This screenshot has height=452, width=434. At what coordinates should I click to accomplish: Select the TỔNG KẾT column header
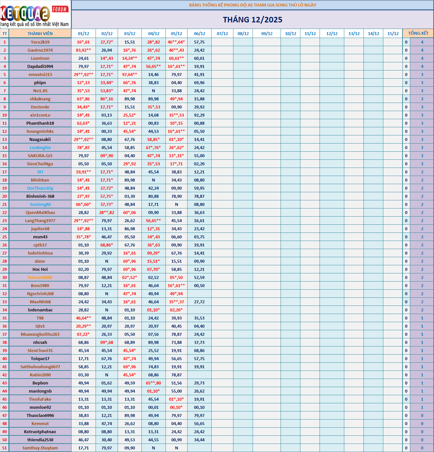coord(418,33)
